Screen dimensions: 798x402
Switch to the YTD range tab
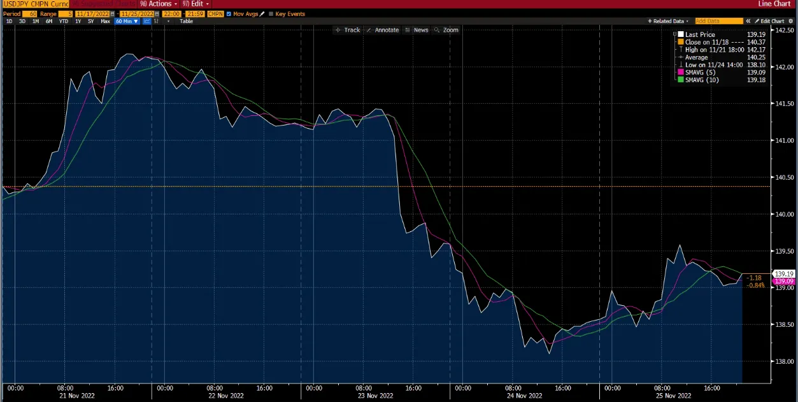pos(63,21)
